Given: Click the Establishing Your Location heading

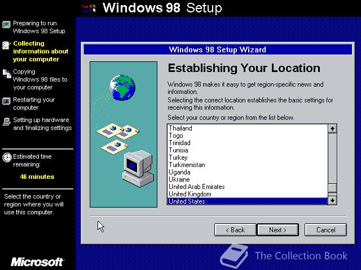Looking at the screenshot, I should 244,68.
